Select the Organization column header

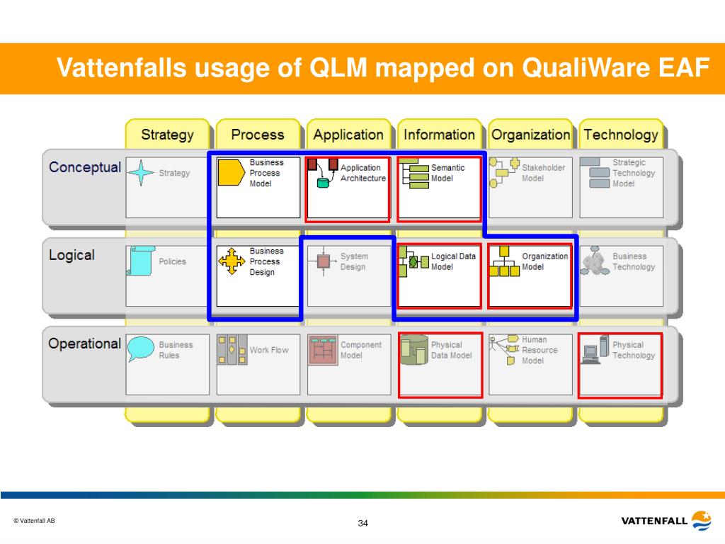[x=530, y=135]
